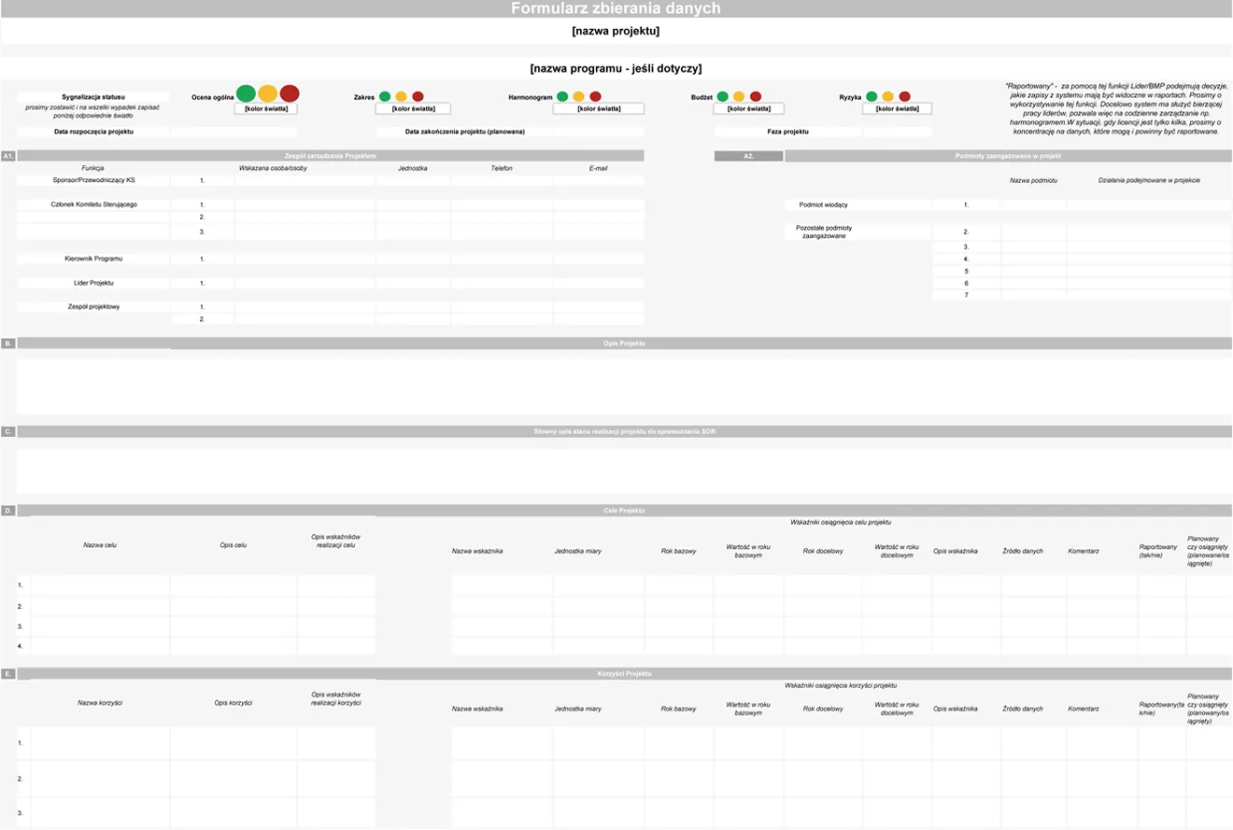Image resolution: width=1233 pixels, height=830 pixels.
Task: Click the Data rozpoczęcia projektu label
Action: [x=93, y=132]
